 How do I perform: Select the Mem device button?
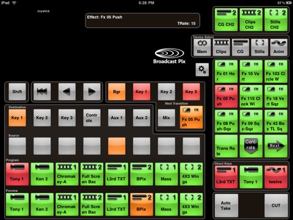(202, 47)
